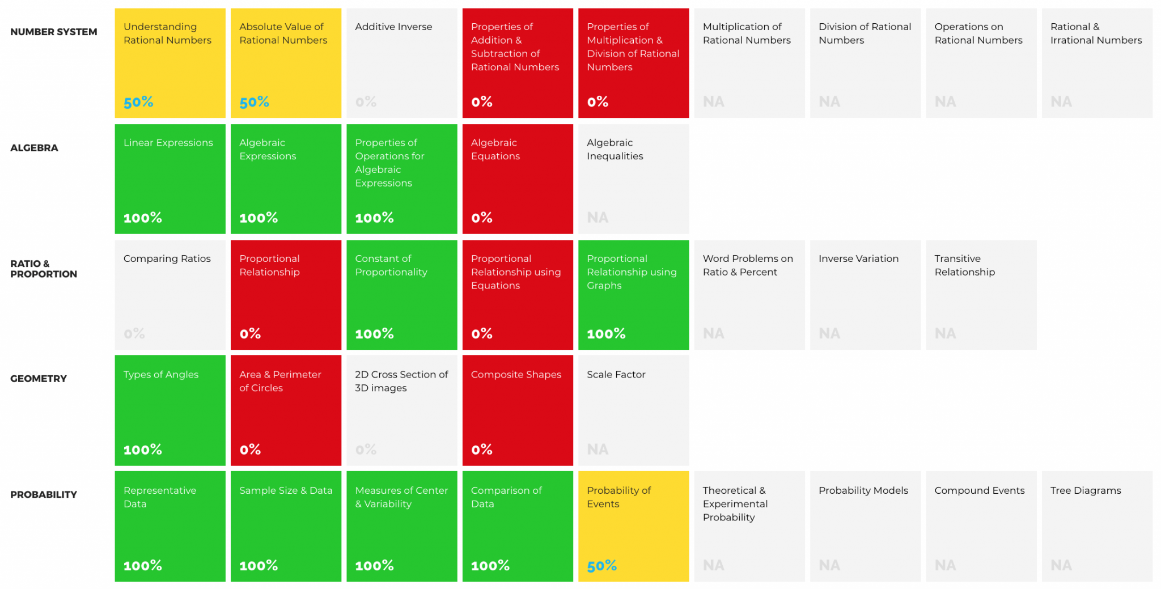The width and height of the screenshot is (1161, 589).
Task: Click the Number System row heading
Action: click(x=54, y=32)
